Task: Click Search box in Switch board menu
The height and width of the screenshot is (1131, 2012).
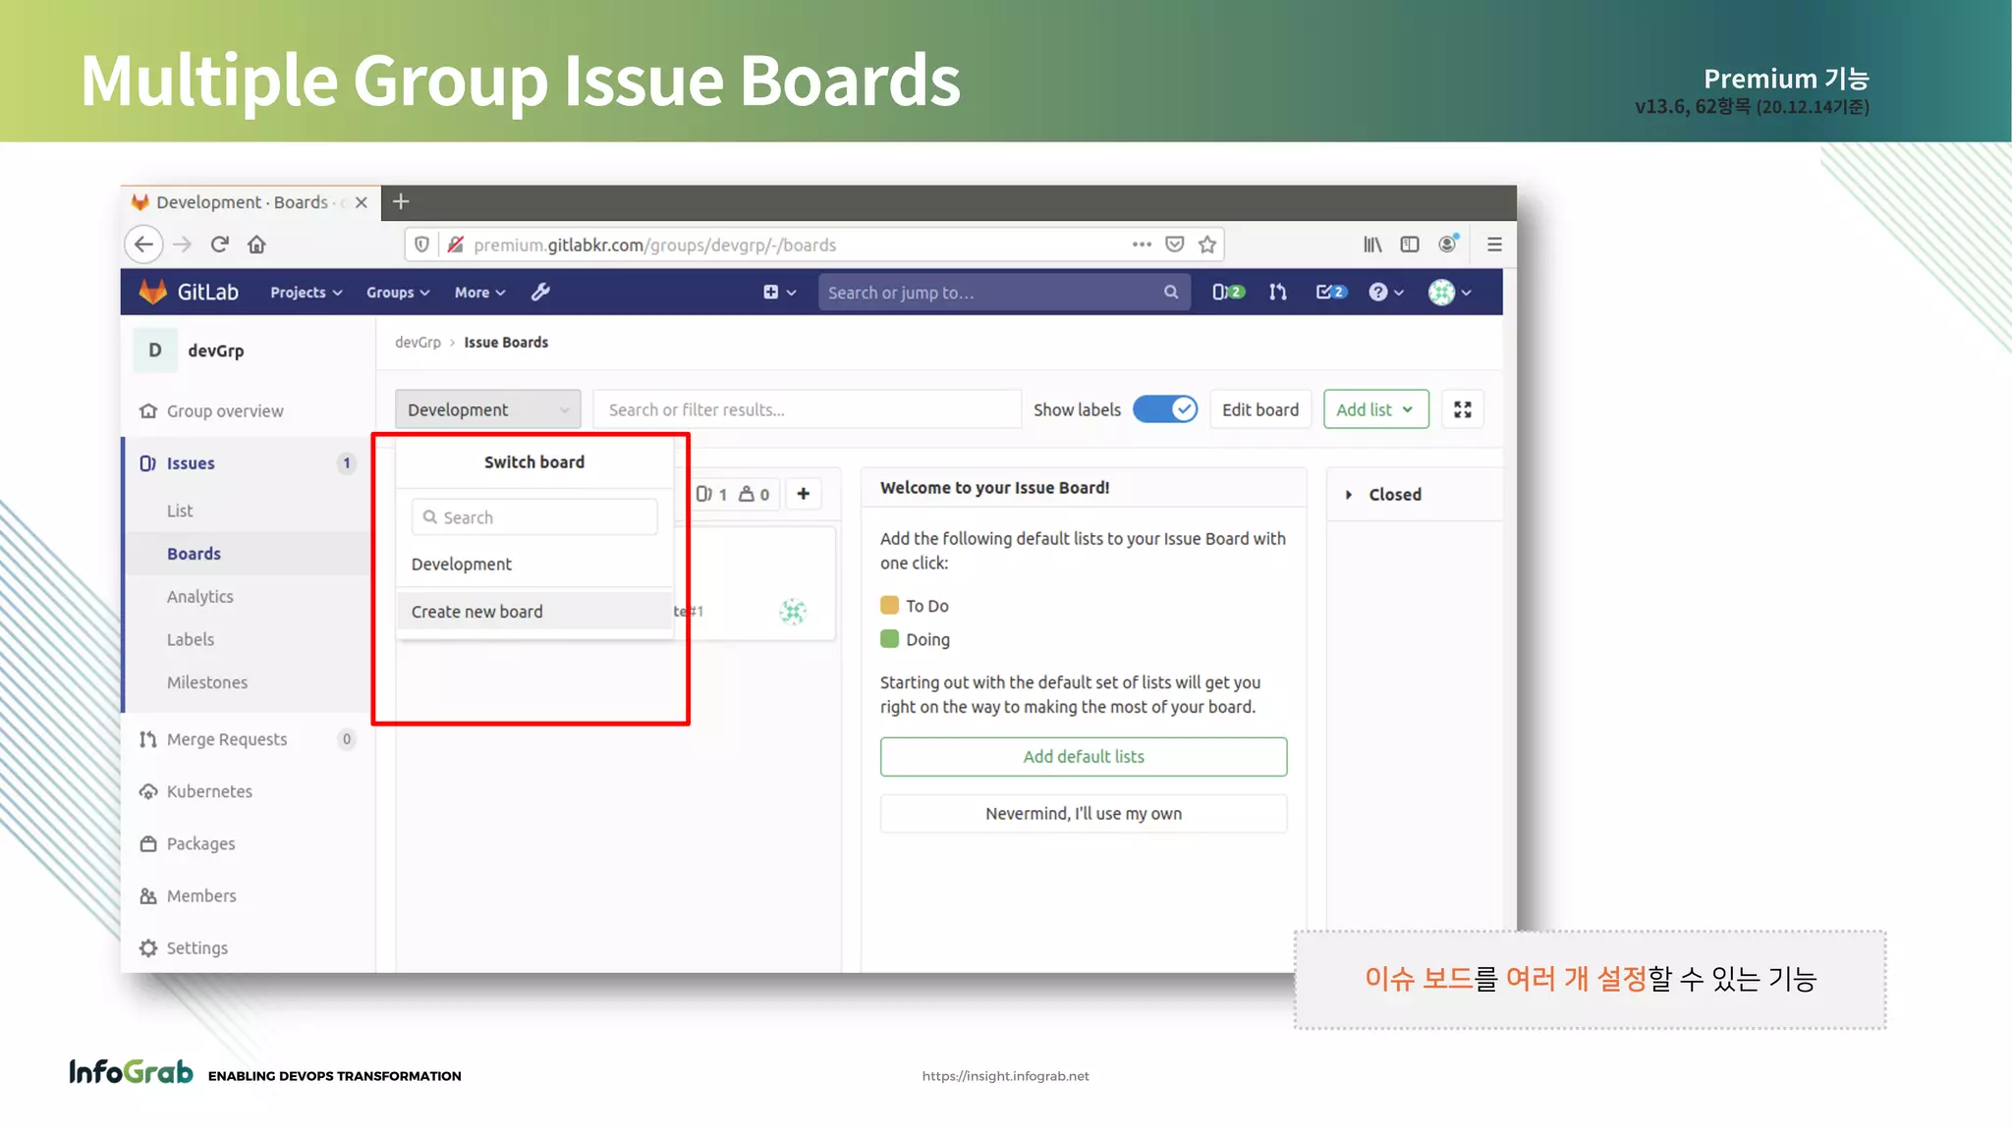Action: pos(534,517)
